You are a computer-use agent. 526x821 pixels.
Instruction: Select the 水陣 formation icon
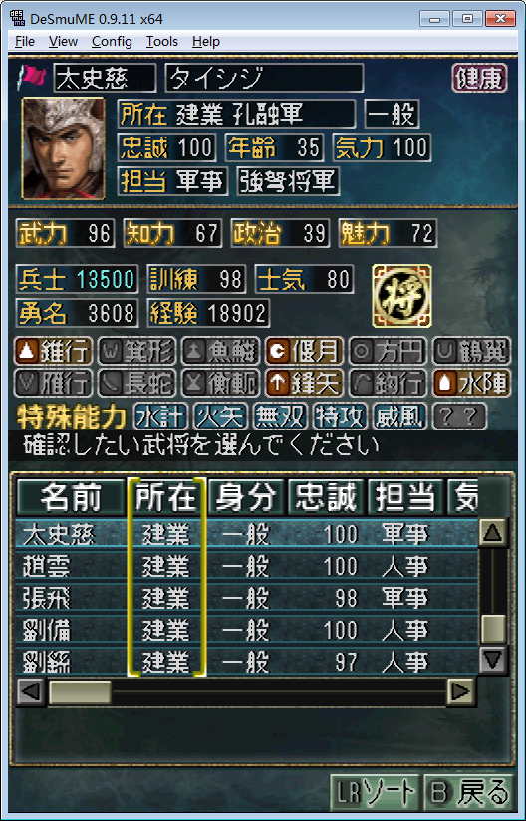(x=471, y=383)
